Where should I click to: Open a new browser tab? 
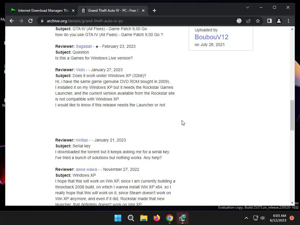click(154, 11)
